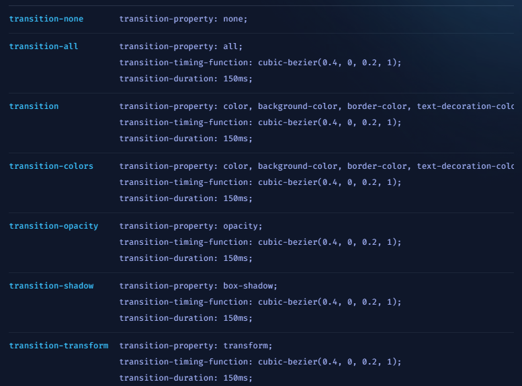Image resolution: width=522 pixels, height=386 pixels.
Task: Click the transition-none class name
Action: (x=46, y=19)
